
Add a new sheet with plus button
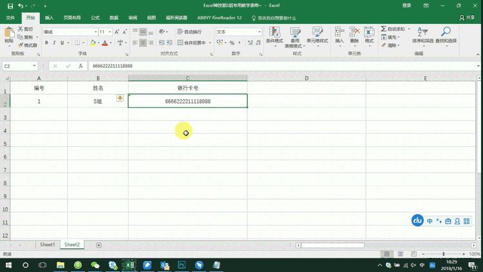click(99, 245)
